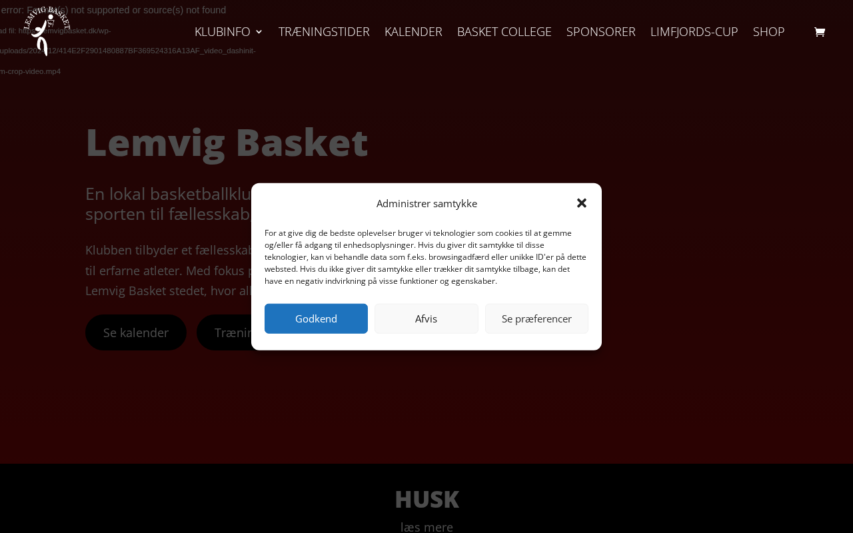
Task: Open the LIMFJORDS-CUP menu item
Action: (694, 31)
